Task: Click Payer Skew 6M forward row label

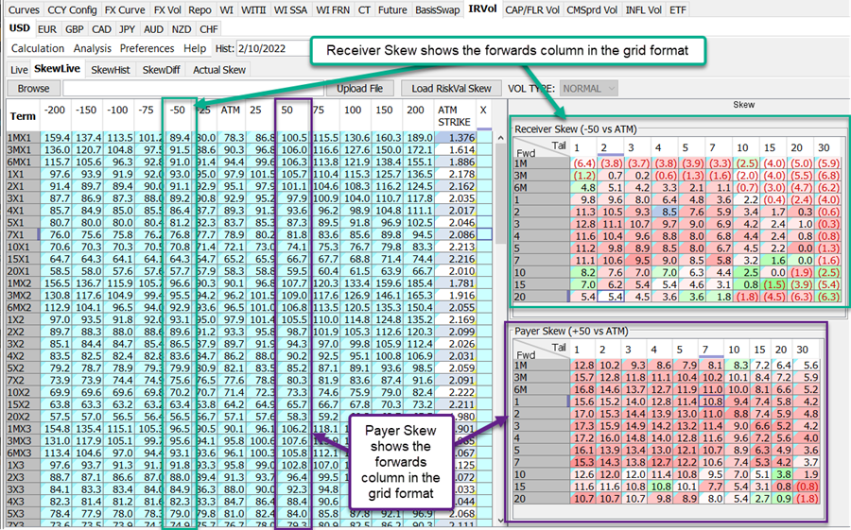Action: click(x=541, y=389)
